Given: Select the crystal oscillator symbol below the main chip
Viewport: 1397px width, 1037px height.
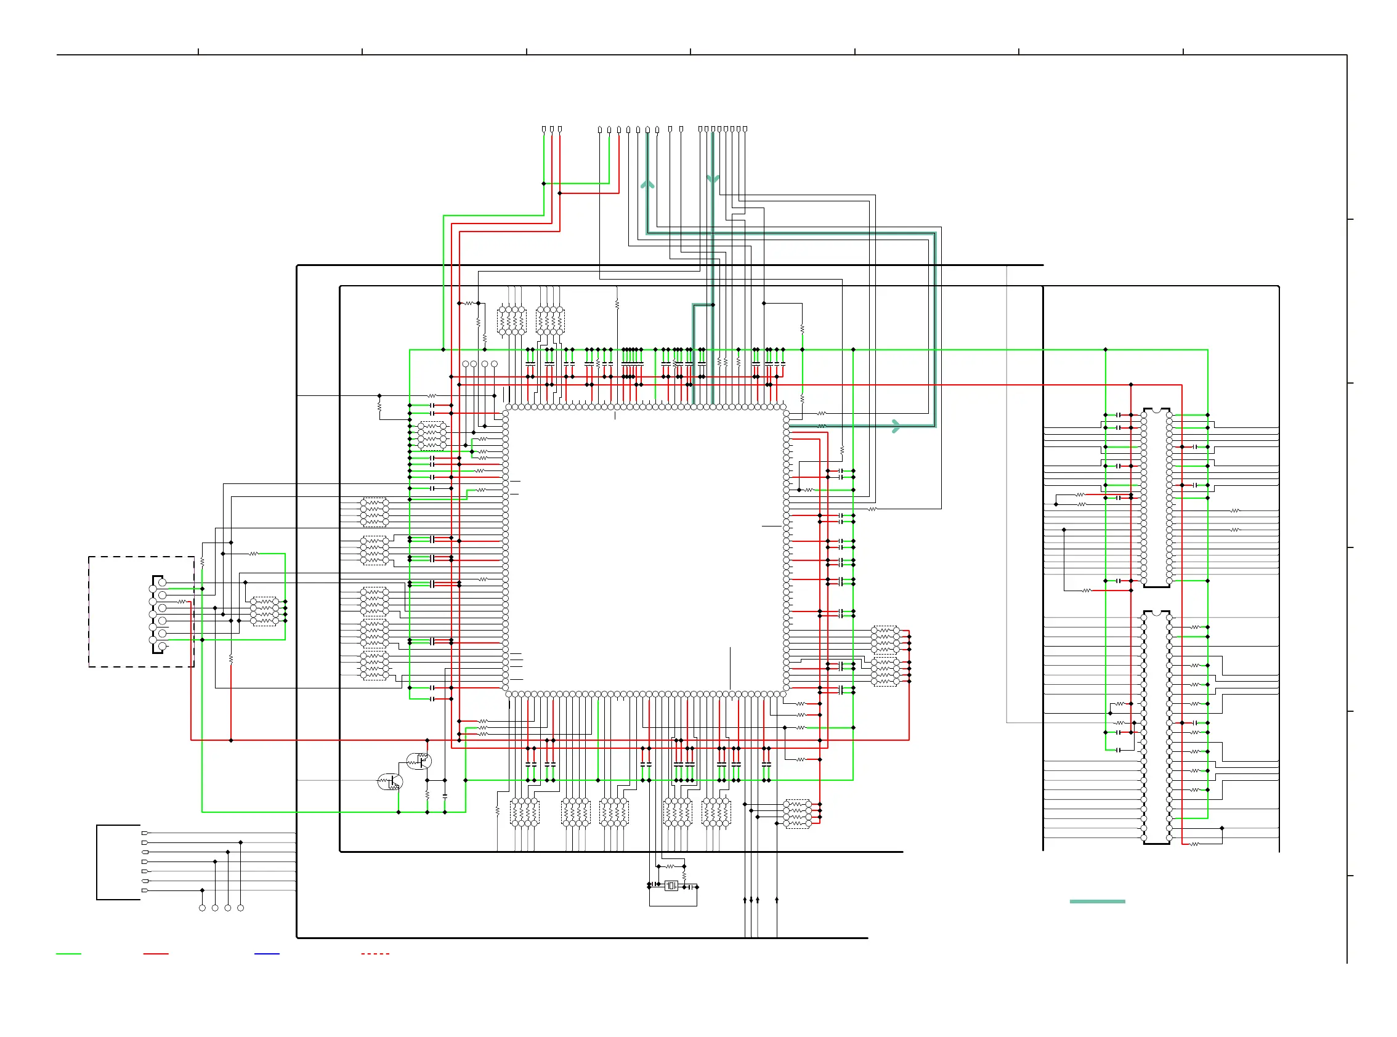Looking at the screenshot, I should (671, 886).
